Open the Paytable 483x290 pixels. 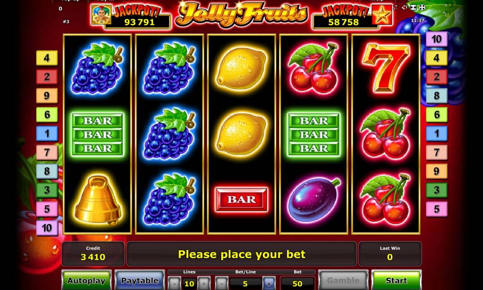tap(140, 280)
